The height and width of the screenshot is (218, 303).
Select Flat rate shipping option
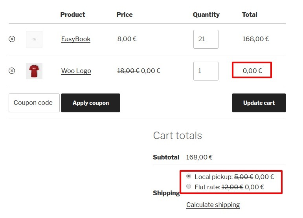pos(189,187)
